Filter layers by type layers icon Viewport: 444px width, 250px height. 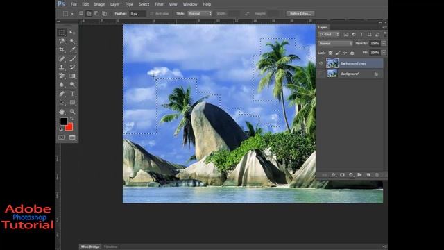click(x=361, y=34)
